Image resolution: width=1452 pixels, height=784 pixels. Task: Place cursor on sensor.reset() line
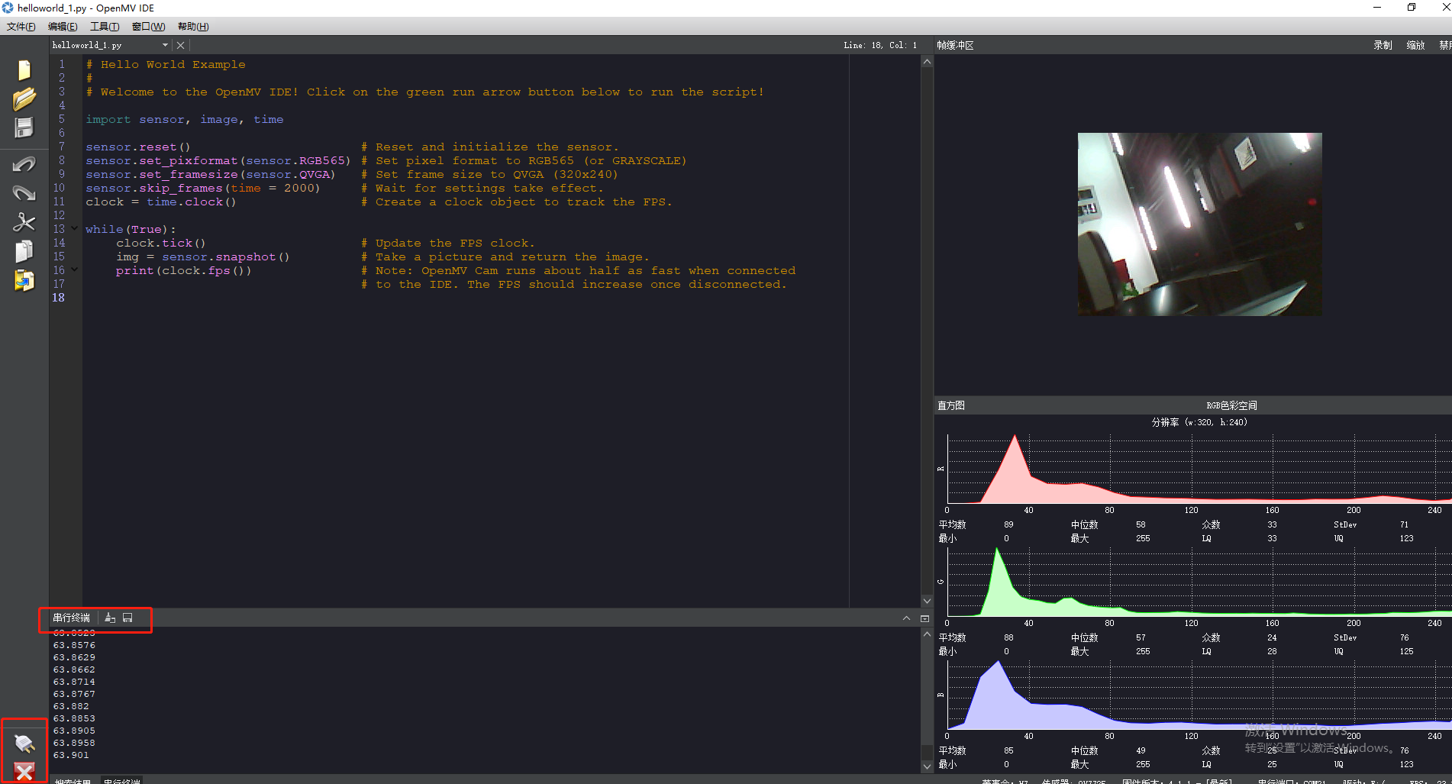[138, 147]
